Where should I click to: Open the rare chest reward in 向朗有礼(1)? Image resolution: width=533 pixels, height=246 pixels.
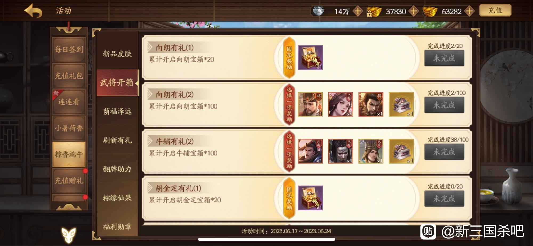click(310, 58)
